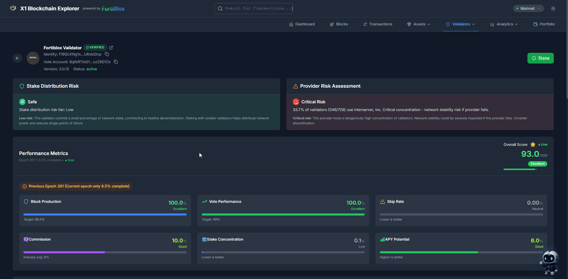Click the 'Target: 98.5%' text

[x=34, y=220]
